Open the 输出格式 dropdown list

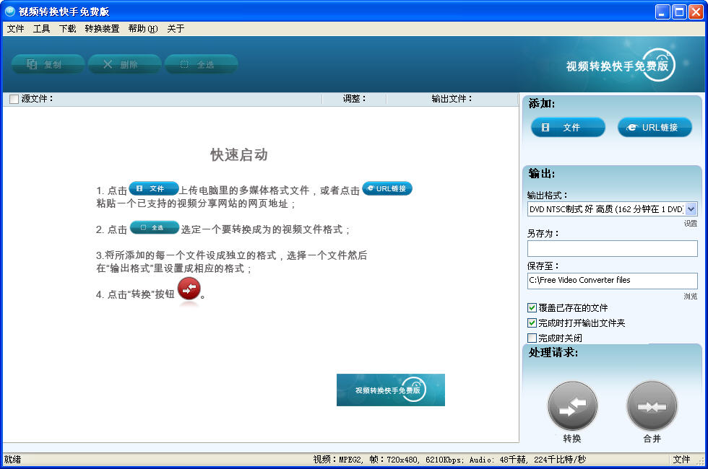(x=691, y=209)
